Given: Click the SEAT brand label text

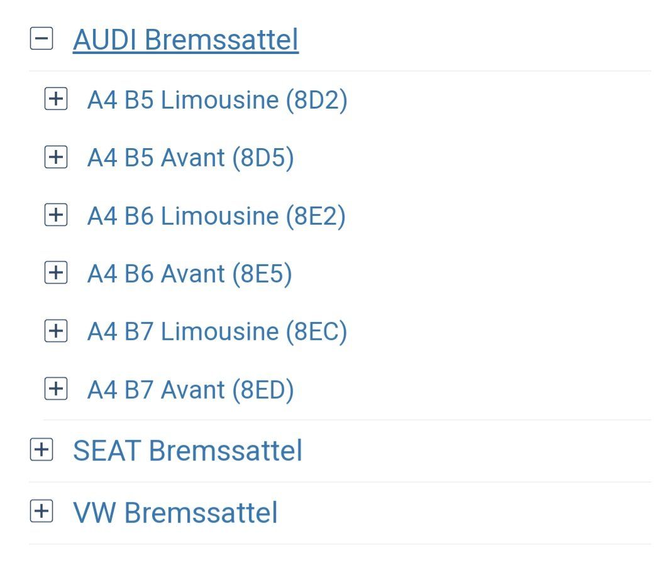Looking at the screenshot, I should [107, 451].
